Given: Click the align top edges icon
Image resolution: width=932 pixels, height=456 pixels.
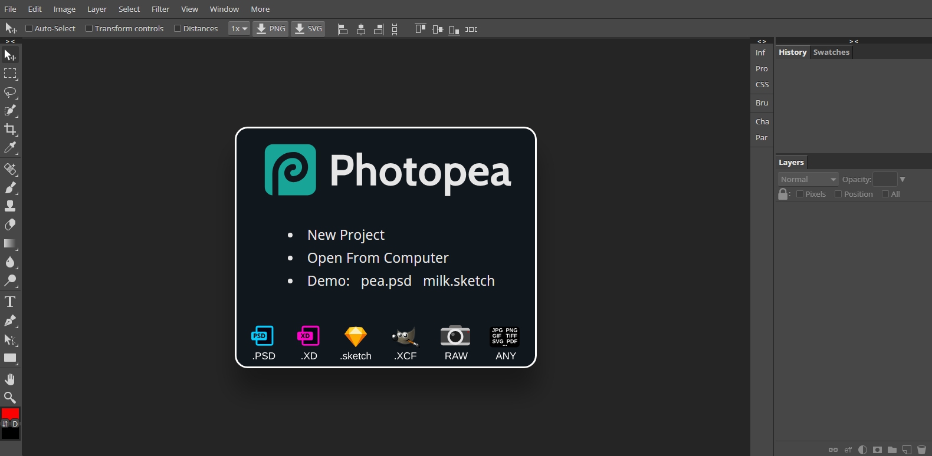Looking at the screenshot, I should pyautogui.click(x=420, y=29).
